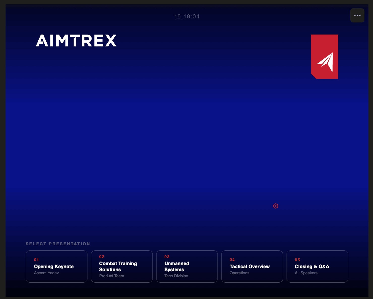Launch the Tactical Overview presentation
The image size is (373, 299).
[252, 266]
